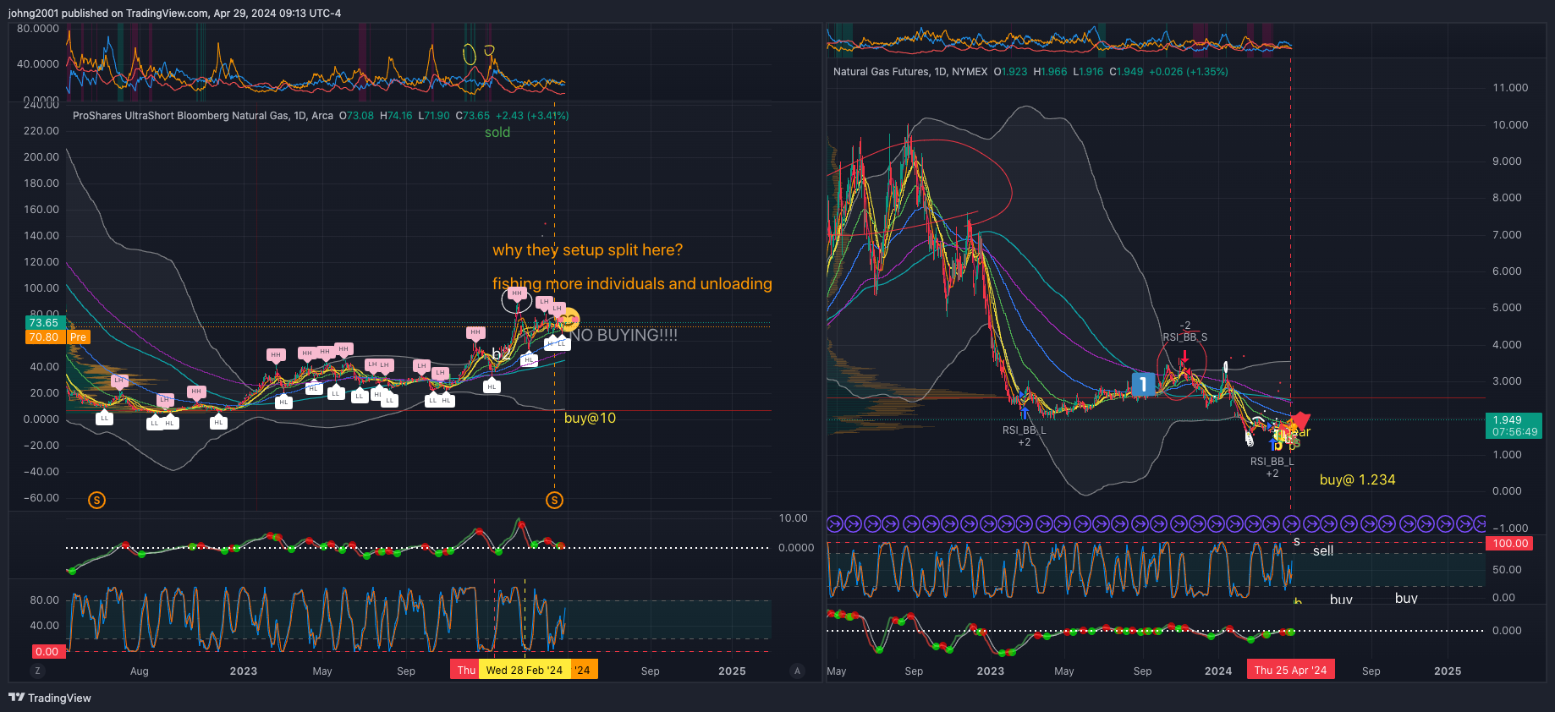Select the text why they setup split here?
This screenshot has height=712, width=1555.
[587, 250]
